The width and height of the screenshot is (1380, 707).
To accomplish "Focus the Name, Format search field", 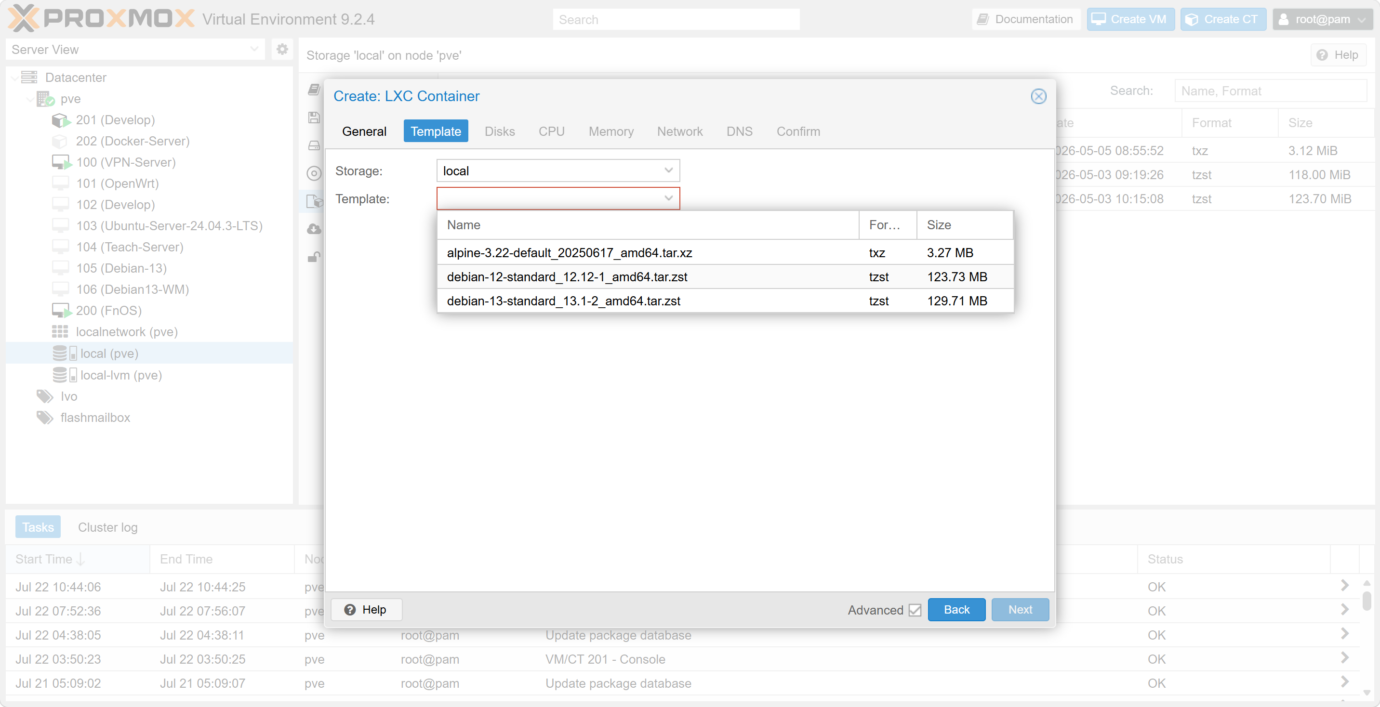I will 1271,91.
